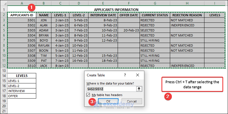Click the INTERVIEW list cell in row 17
The width and height of the screenshot is (228, 114).
[22, 91]
